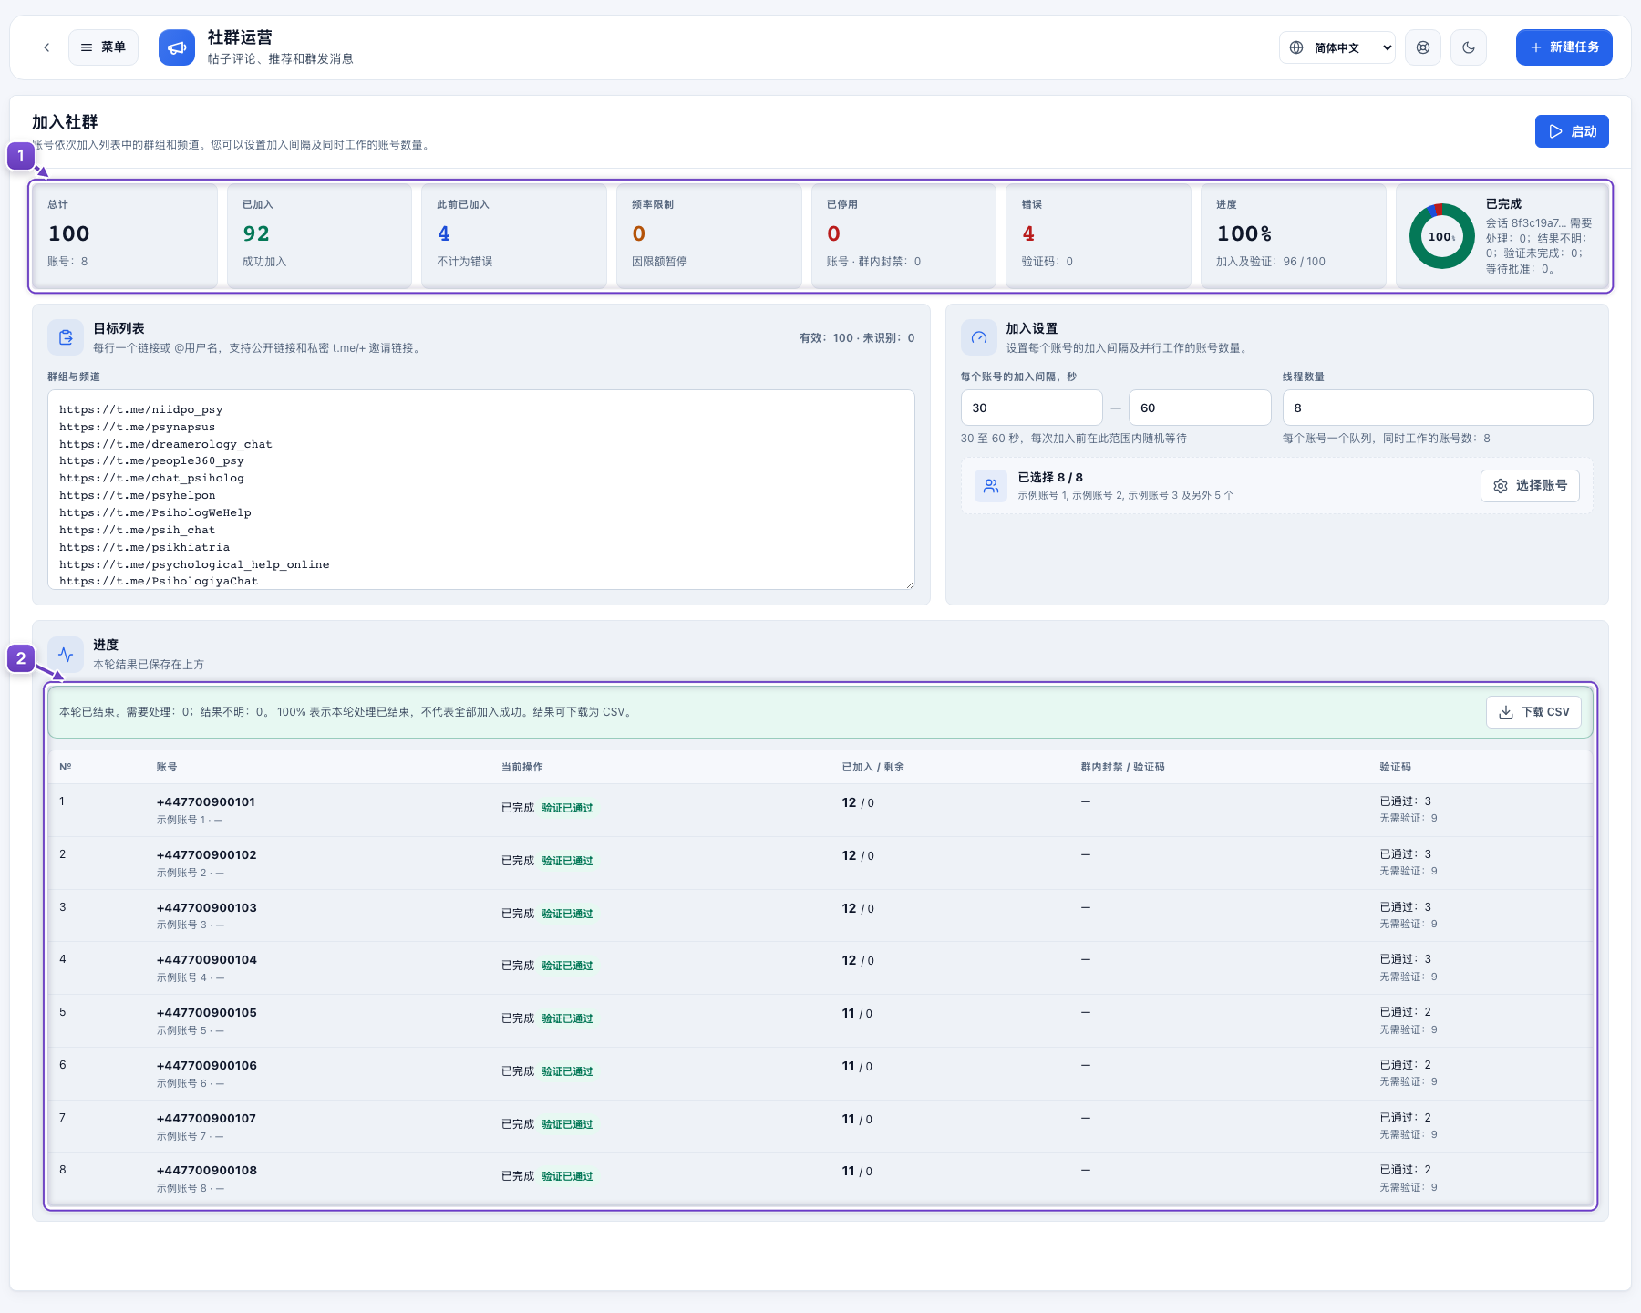Edit the maximum join interval field 60

click(x=1200, y=408)
